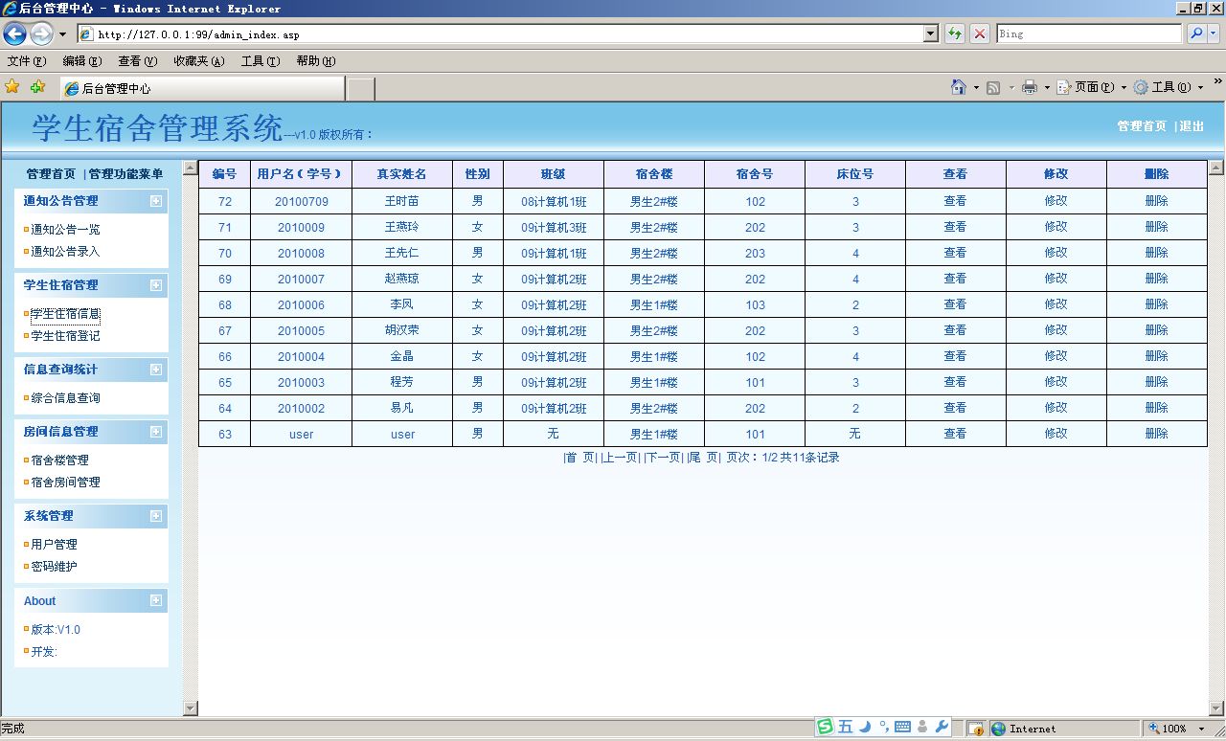Go to next page via 下一页

pos(663,458)
